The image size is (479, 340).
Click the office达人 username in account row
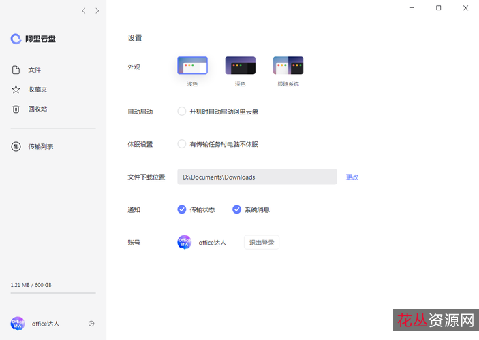click(213, 243)
